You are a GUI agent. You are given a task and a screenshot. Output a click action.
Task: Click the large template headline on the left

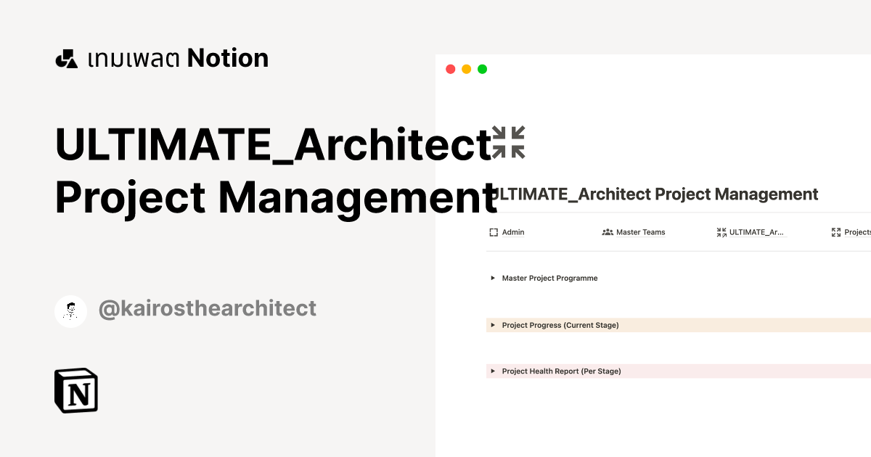(x=276, y=172)
